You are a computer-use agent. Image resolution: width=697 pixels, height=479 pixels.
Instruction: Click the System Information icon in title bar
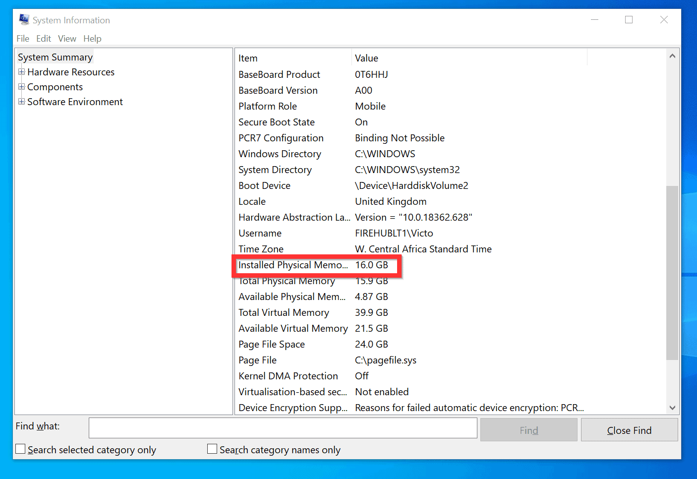pyautogui.click(x=23, y=19)
